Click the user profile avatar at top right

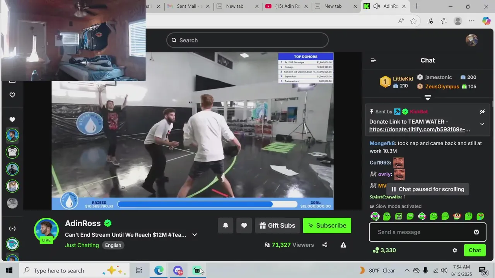point(471,40)
